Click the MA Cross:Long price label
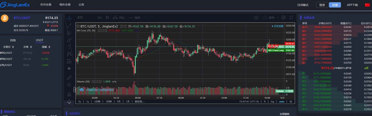This screenshot has height=116, width=372. [281, 50]
